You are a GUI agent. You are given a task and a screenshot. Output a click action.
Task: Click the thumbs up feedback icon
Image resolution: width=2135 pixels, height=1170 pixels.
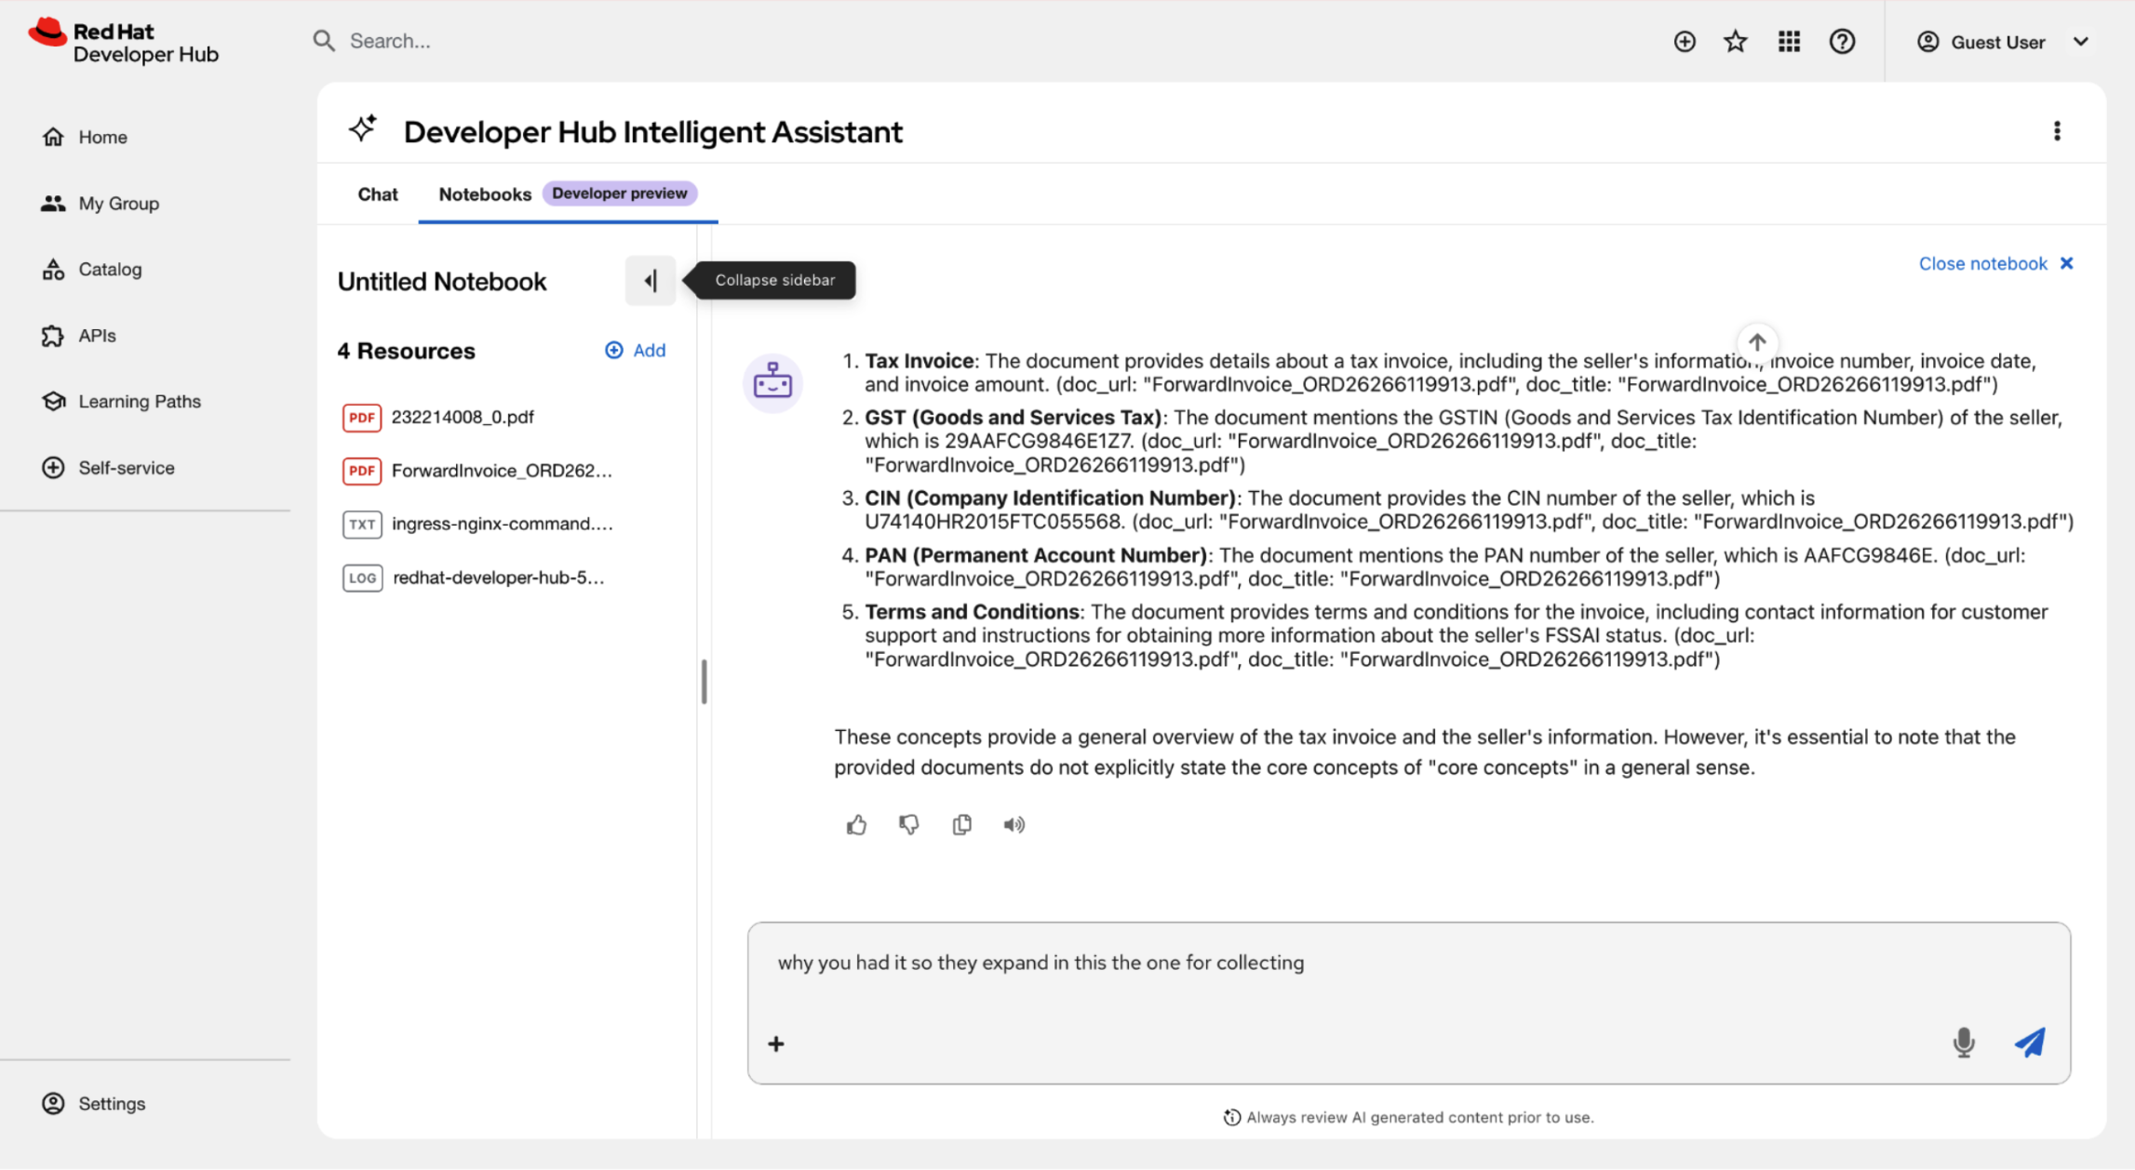tap(856, 825)
